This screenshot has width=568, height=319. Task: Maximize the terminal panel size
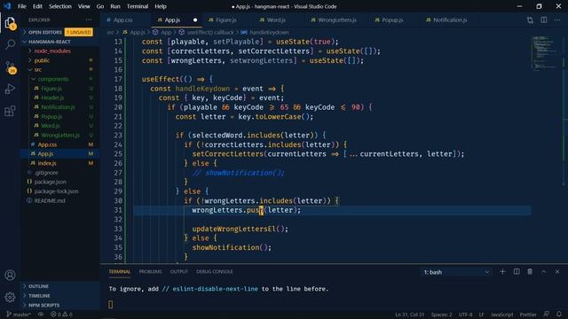544,272
